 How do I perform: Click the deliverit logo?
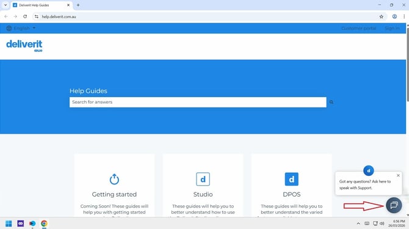coord(24,46)
